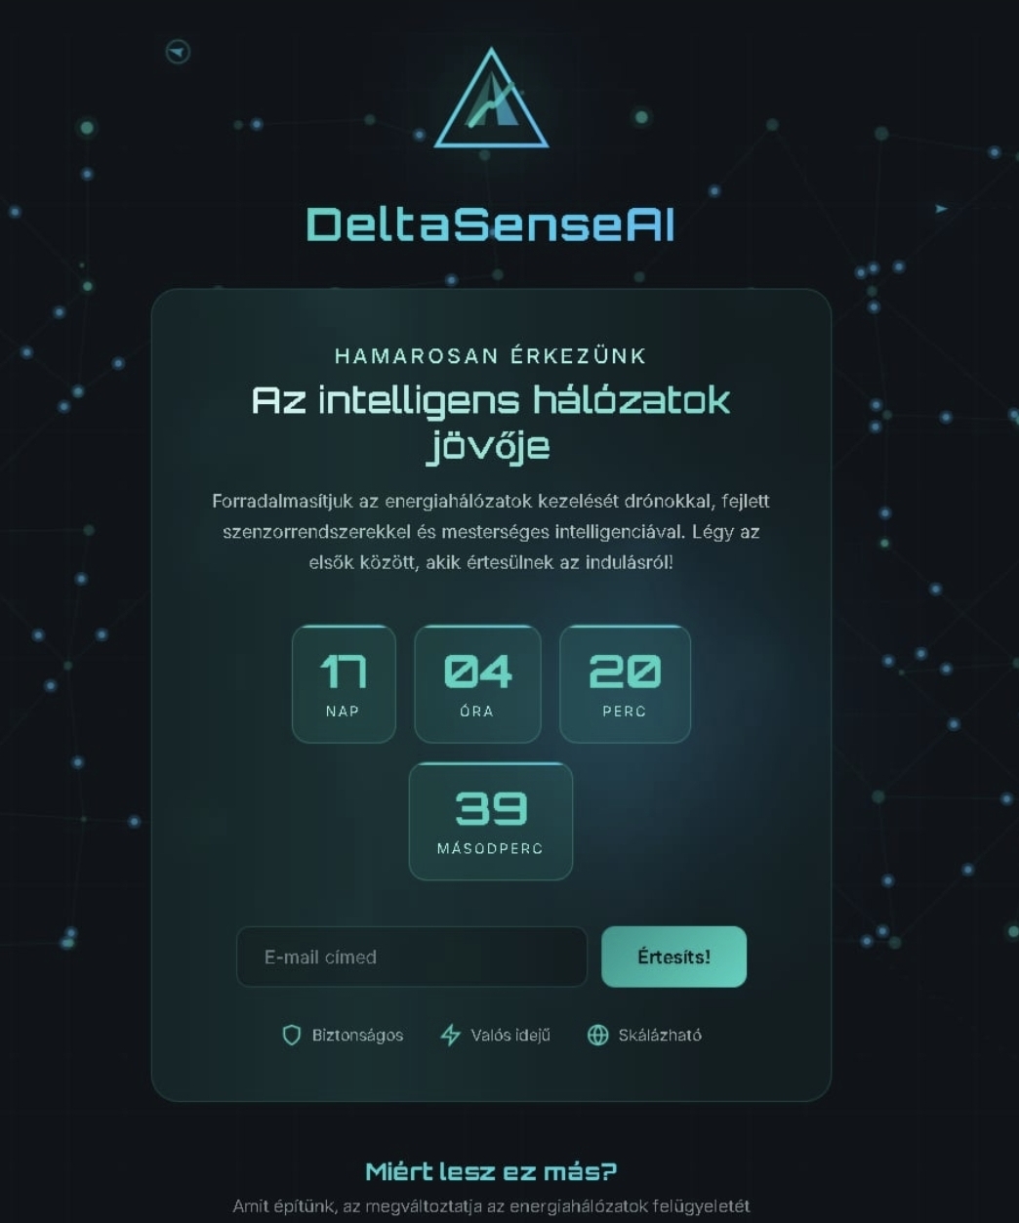The height and width of the screenshot is (1223, 1019).
Task: Click the Biztonságos feature label
Action: (x=357, y=1036)
